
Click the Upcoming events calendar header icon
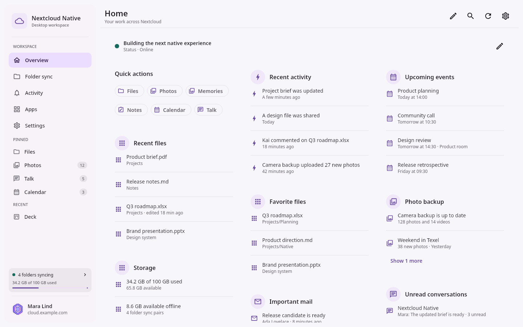(393, 77)
